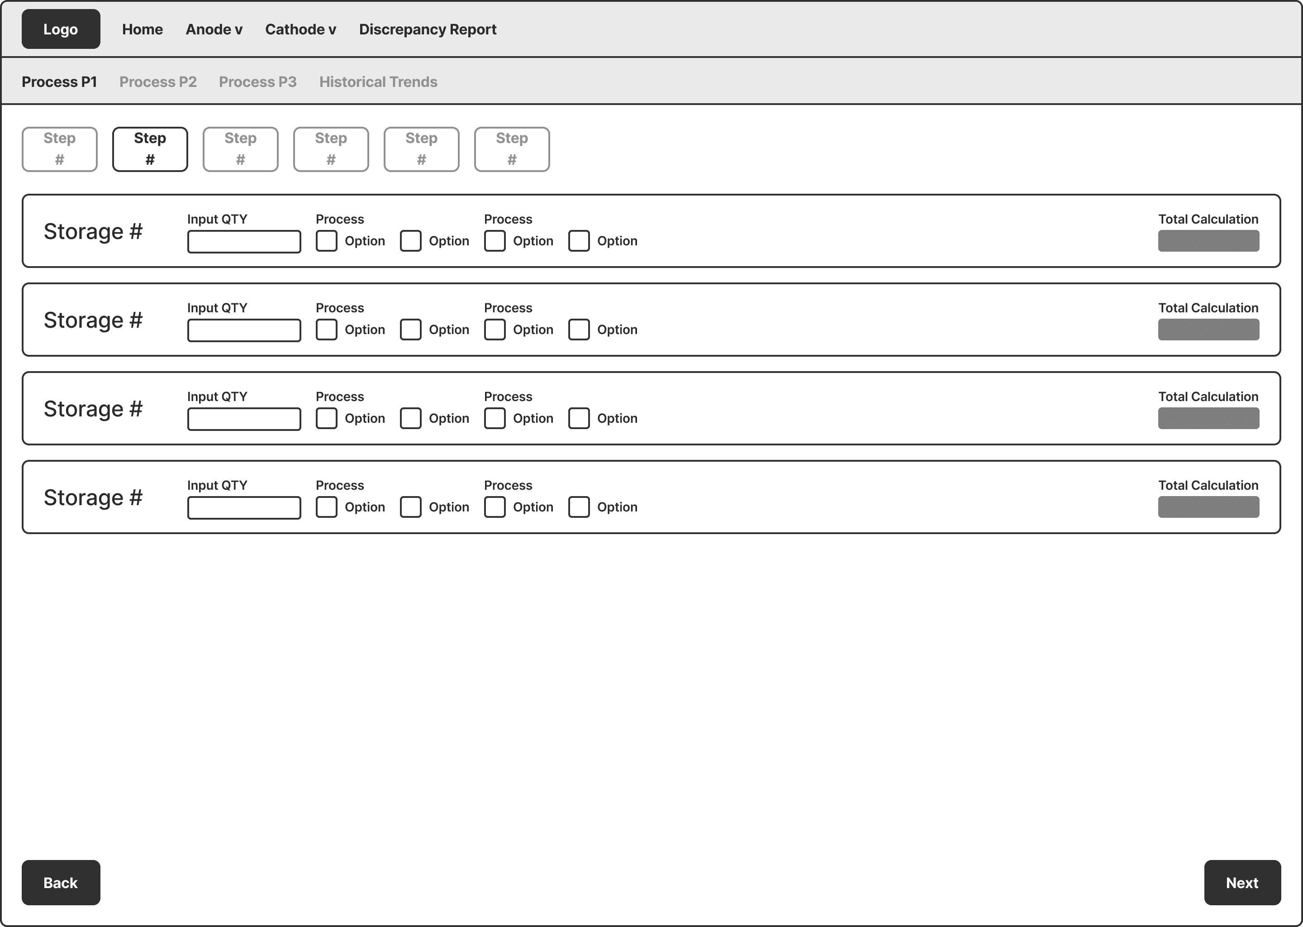
Task: Click the currently active second Step
Action: (149, 149)
